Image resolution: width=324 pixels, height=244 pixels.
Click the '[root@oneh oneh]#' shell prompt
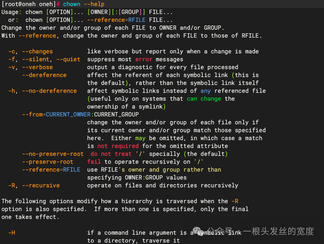30,4
